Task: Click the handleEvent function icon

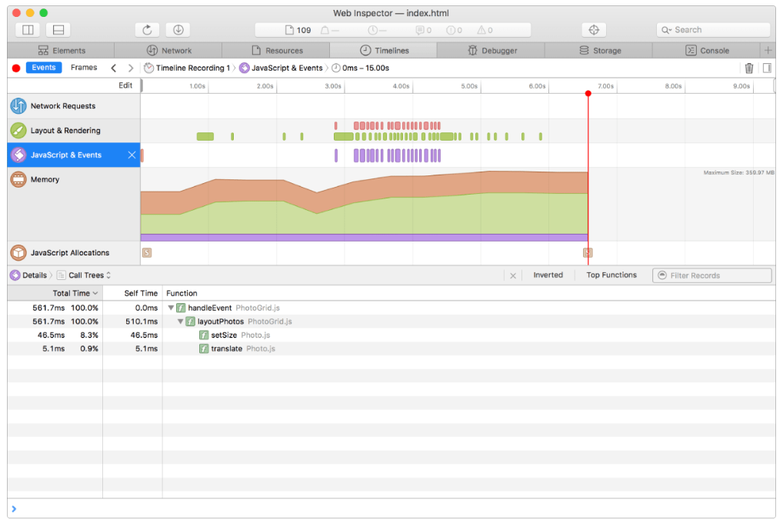Action: pyautogui.click(x=181, y=308)
